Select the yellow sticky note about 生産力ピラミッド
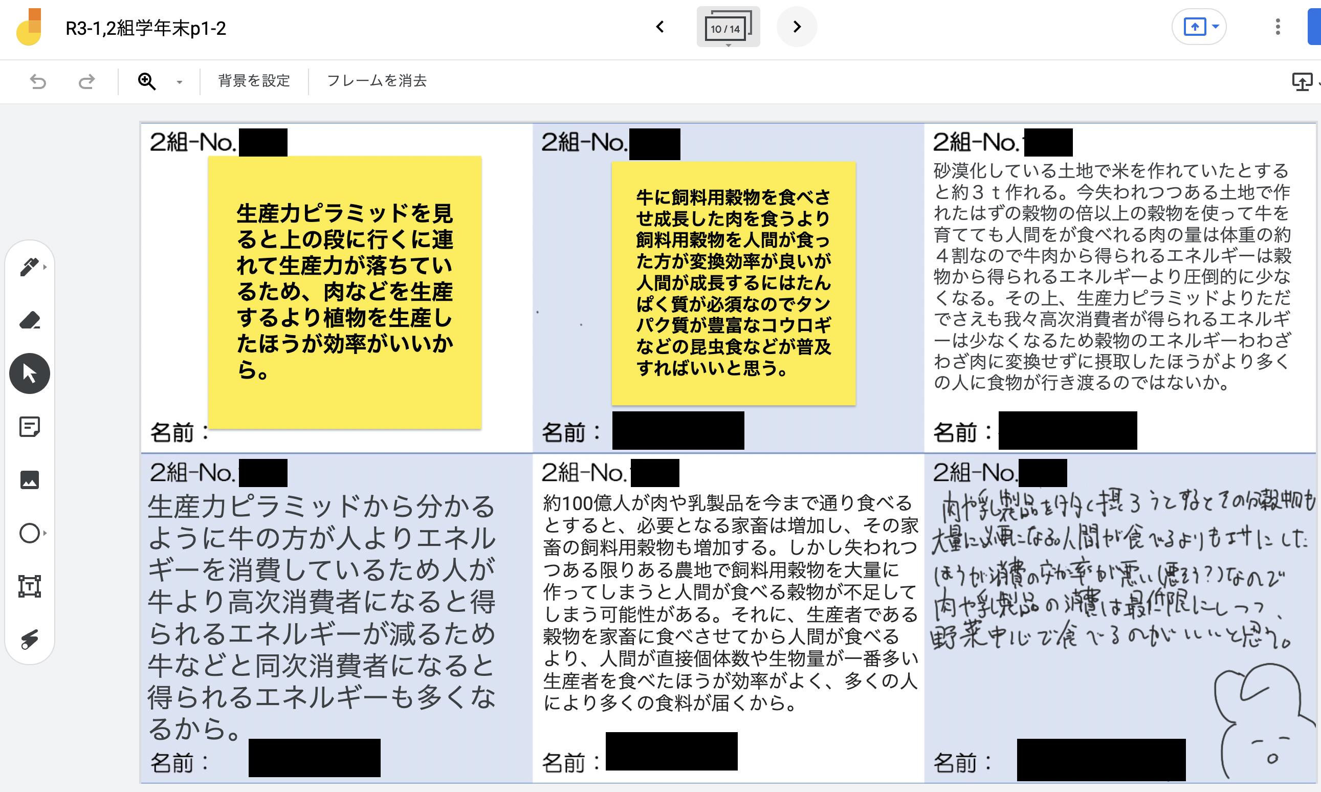 [345, 292]
